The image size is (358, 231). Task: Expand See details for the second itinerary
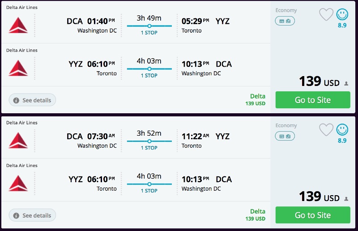pos(32,215)
